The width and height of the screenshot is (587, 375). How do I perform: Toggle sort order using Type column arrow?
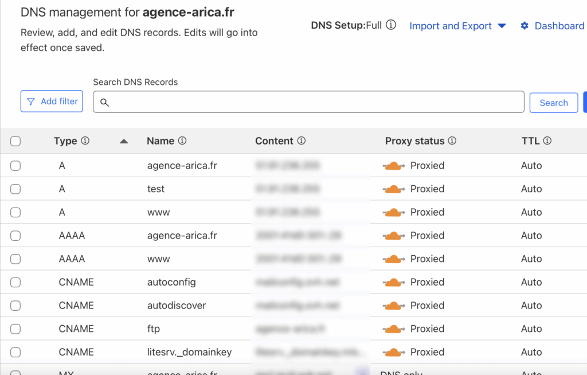[124, 142]
